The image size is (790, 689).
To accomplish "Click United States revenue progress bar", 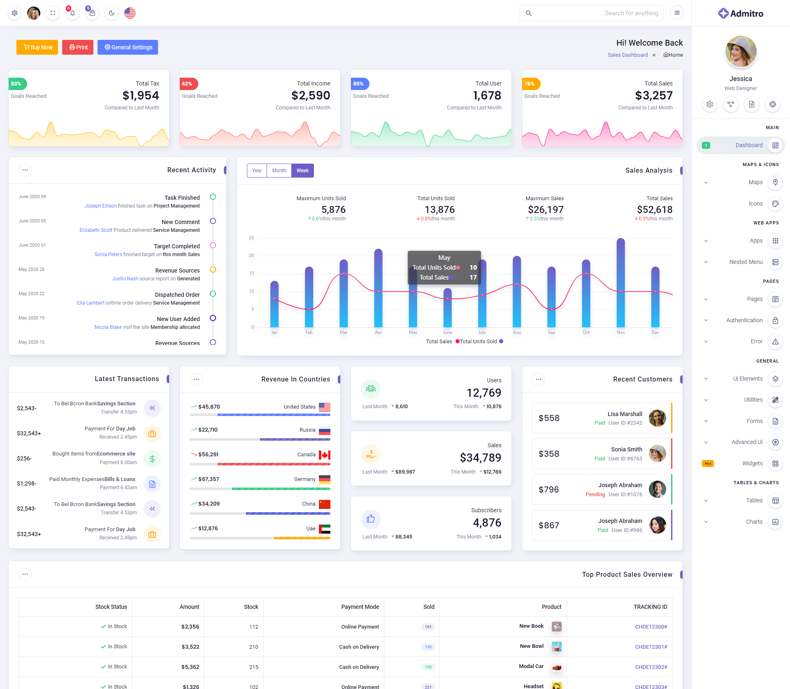I will tap(260, 415).
